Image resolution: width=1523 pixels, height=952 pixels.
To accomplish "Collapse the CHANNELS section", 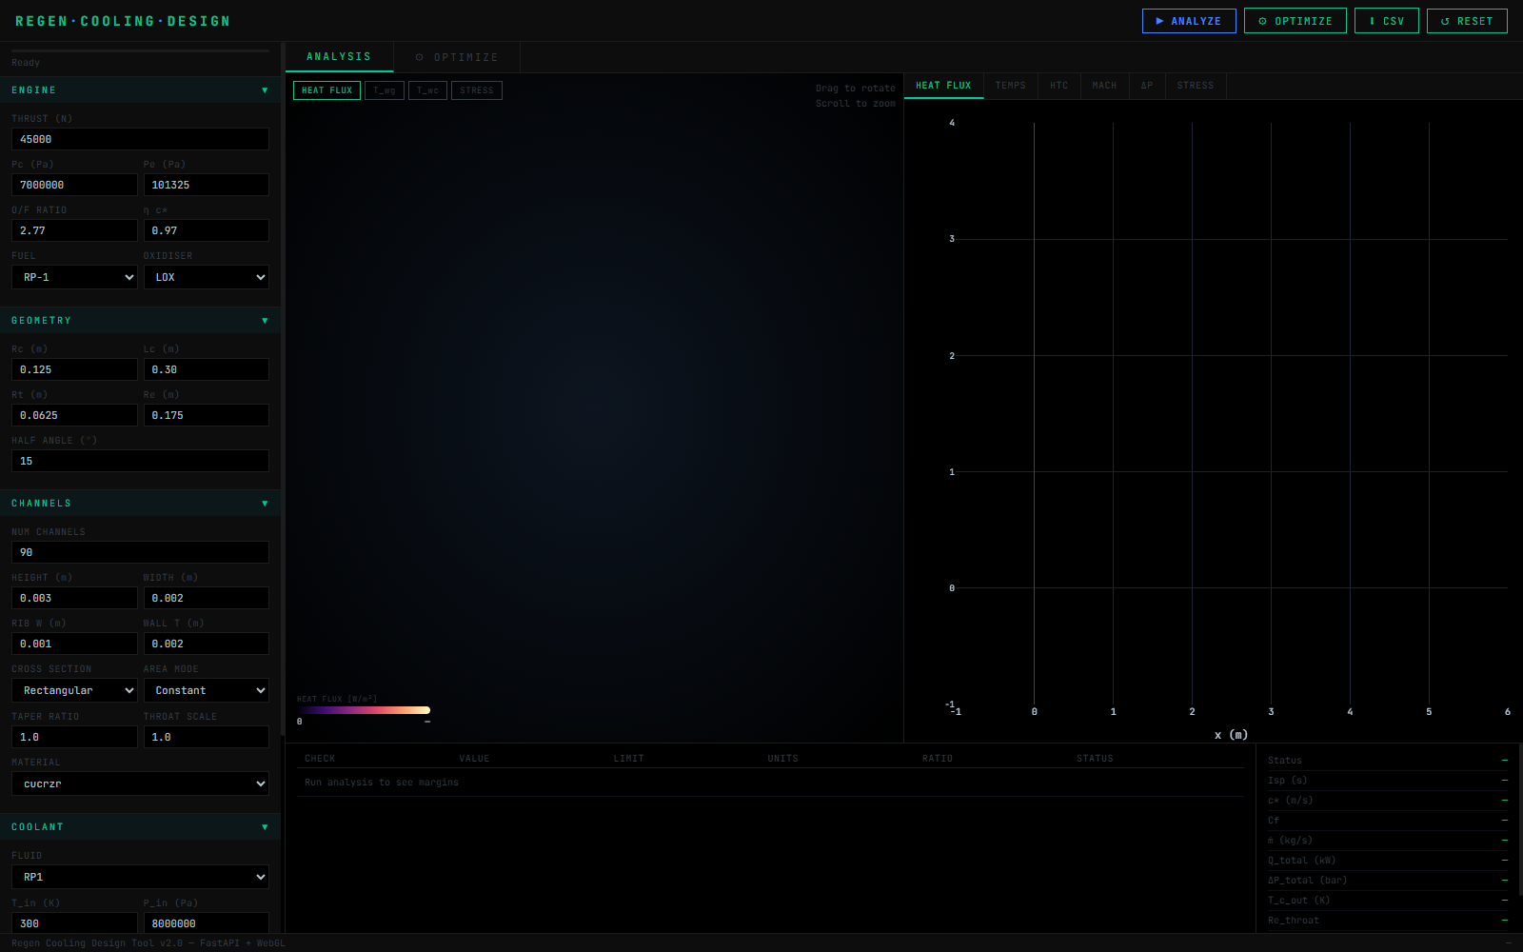I will coord(140,504).
